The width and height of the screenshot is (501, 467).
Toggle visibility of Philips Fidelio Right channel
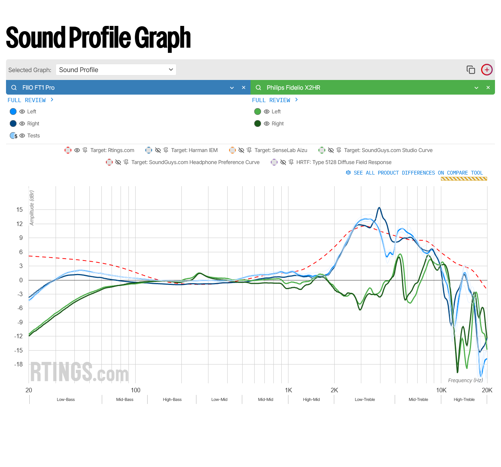(x=267, y=124)
